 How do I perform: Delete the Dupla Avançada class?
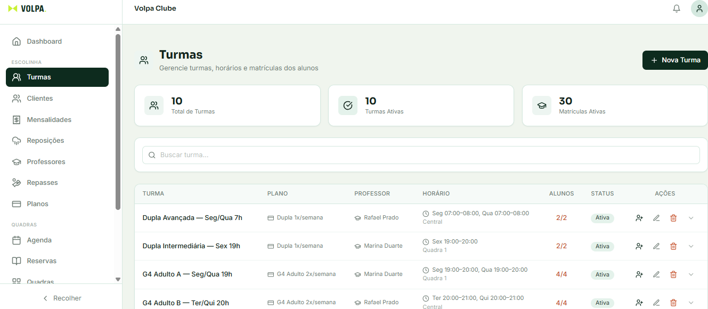(x=673, y=218)
